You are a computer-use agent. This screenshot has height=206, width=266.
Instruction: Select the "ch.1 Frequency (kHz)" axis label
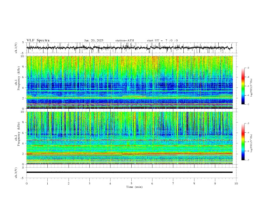(17, 78)
